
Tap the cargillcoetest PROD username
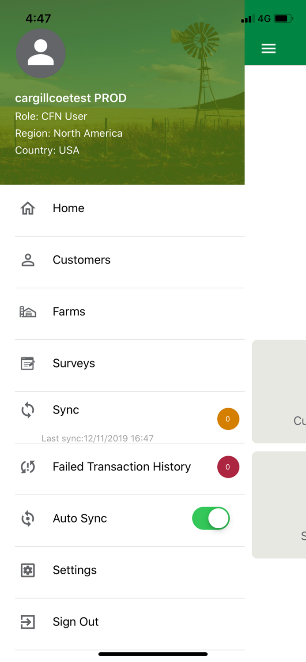click(x=71, y=98)
